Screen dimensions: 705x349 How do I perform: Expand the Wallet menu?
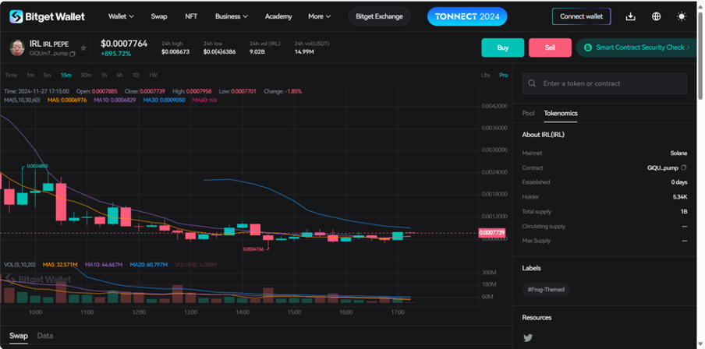tap(121, 16)
